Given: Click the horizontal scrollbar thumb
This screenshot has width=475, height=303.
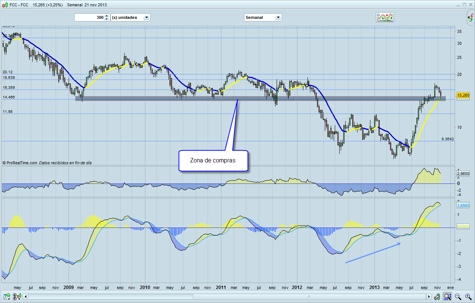Looking at the screenshot, I should (309, 296).
